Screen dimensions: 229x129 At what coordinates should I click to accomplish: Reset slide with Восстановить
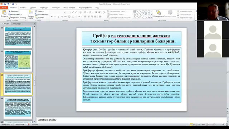[x=42, y=14]
